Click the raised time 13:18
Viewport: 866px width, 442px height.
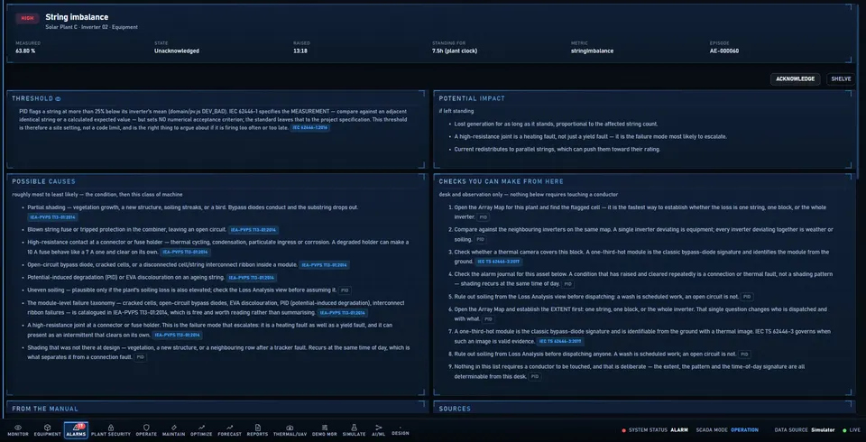pyautogui.click(x=300, y=51)
